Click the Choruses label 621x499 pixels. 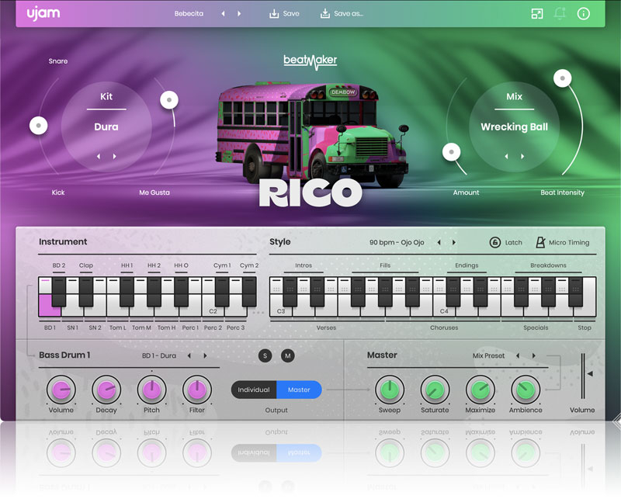point(444,327)
